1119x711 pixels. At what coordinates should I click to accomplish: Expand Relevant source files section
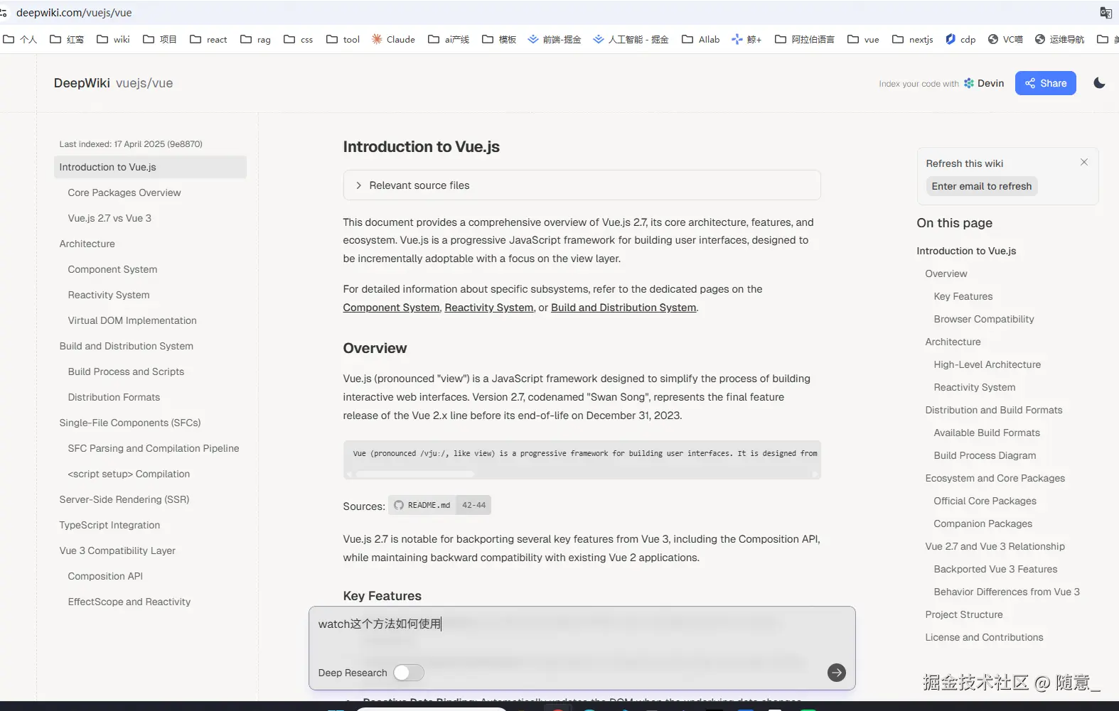[x=582, y=185]
